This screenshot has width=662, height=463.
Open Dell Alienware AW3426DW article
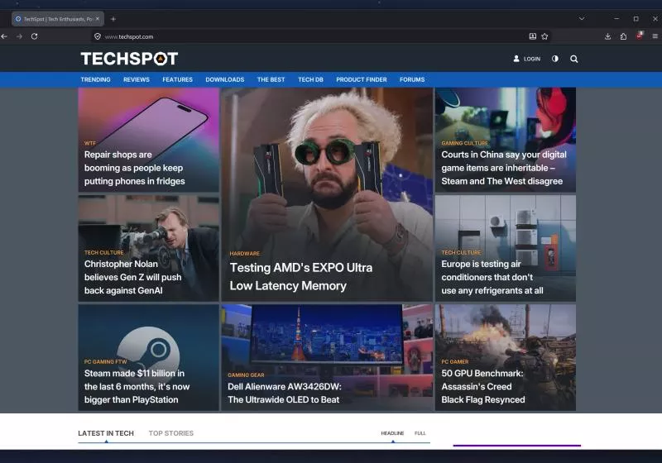[x=285, y=393]
